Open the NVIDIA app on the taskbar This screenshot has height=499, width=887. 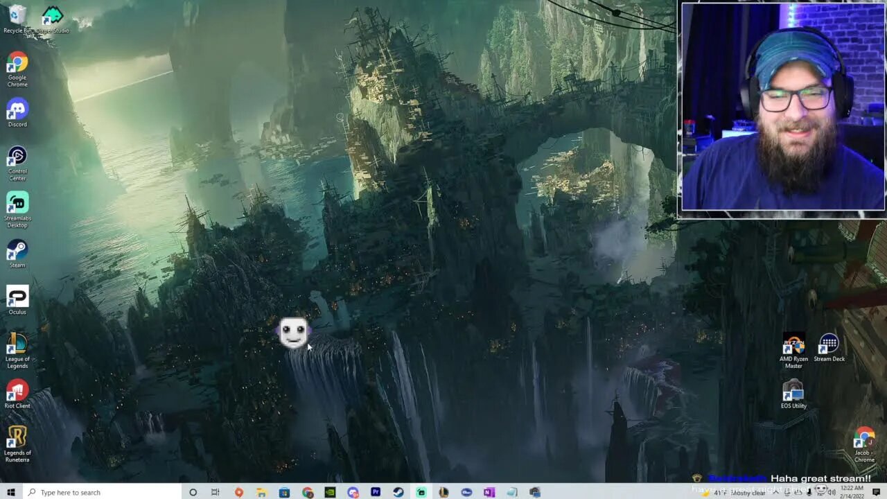coord(330,492)
